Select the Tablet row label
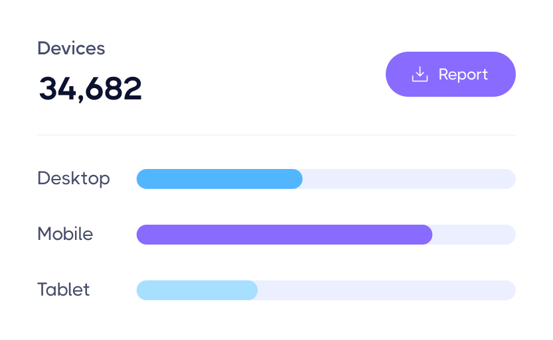The width and height of the screenshot is (553, 340). 63,290
